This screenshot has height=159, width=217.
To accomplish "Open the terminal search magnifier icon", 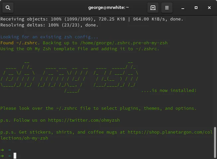I will (x=8, y=7).
